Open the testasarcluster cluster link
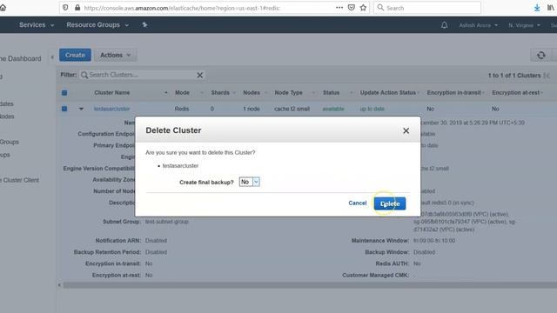 pyautogui.click(x=111, y=109)
